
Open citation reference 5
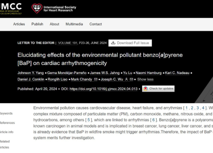(89, 120)
